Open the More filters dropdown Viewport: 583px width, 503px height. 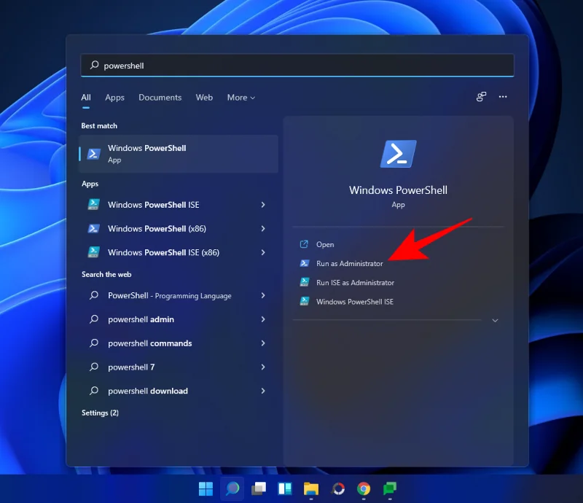click(x=240, y=98)
